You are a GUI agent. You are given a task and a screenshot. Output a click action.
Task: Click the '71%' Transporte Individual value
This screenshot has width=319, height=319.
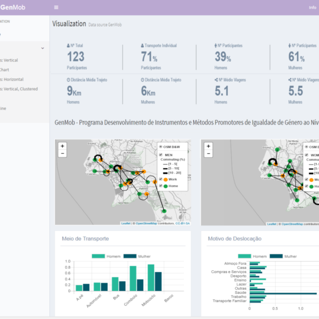(149, 57)
